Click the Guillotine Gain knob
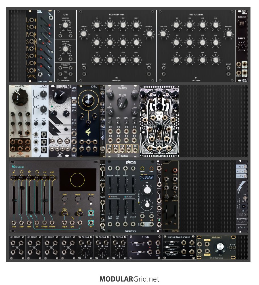The image size is (259, 285). [220, 247]
